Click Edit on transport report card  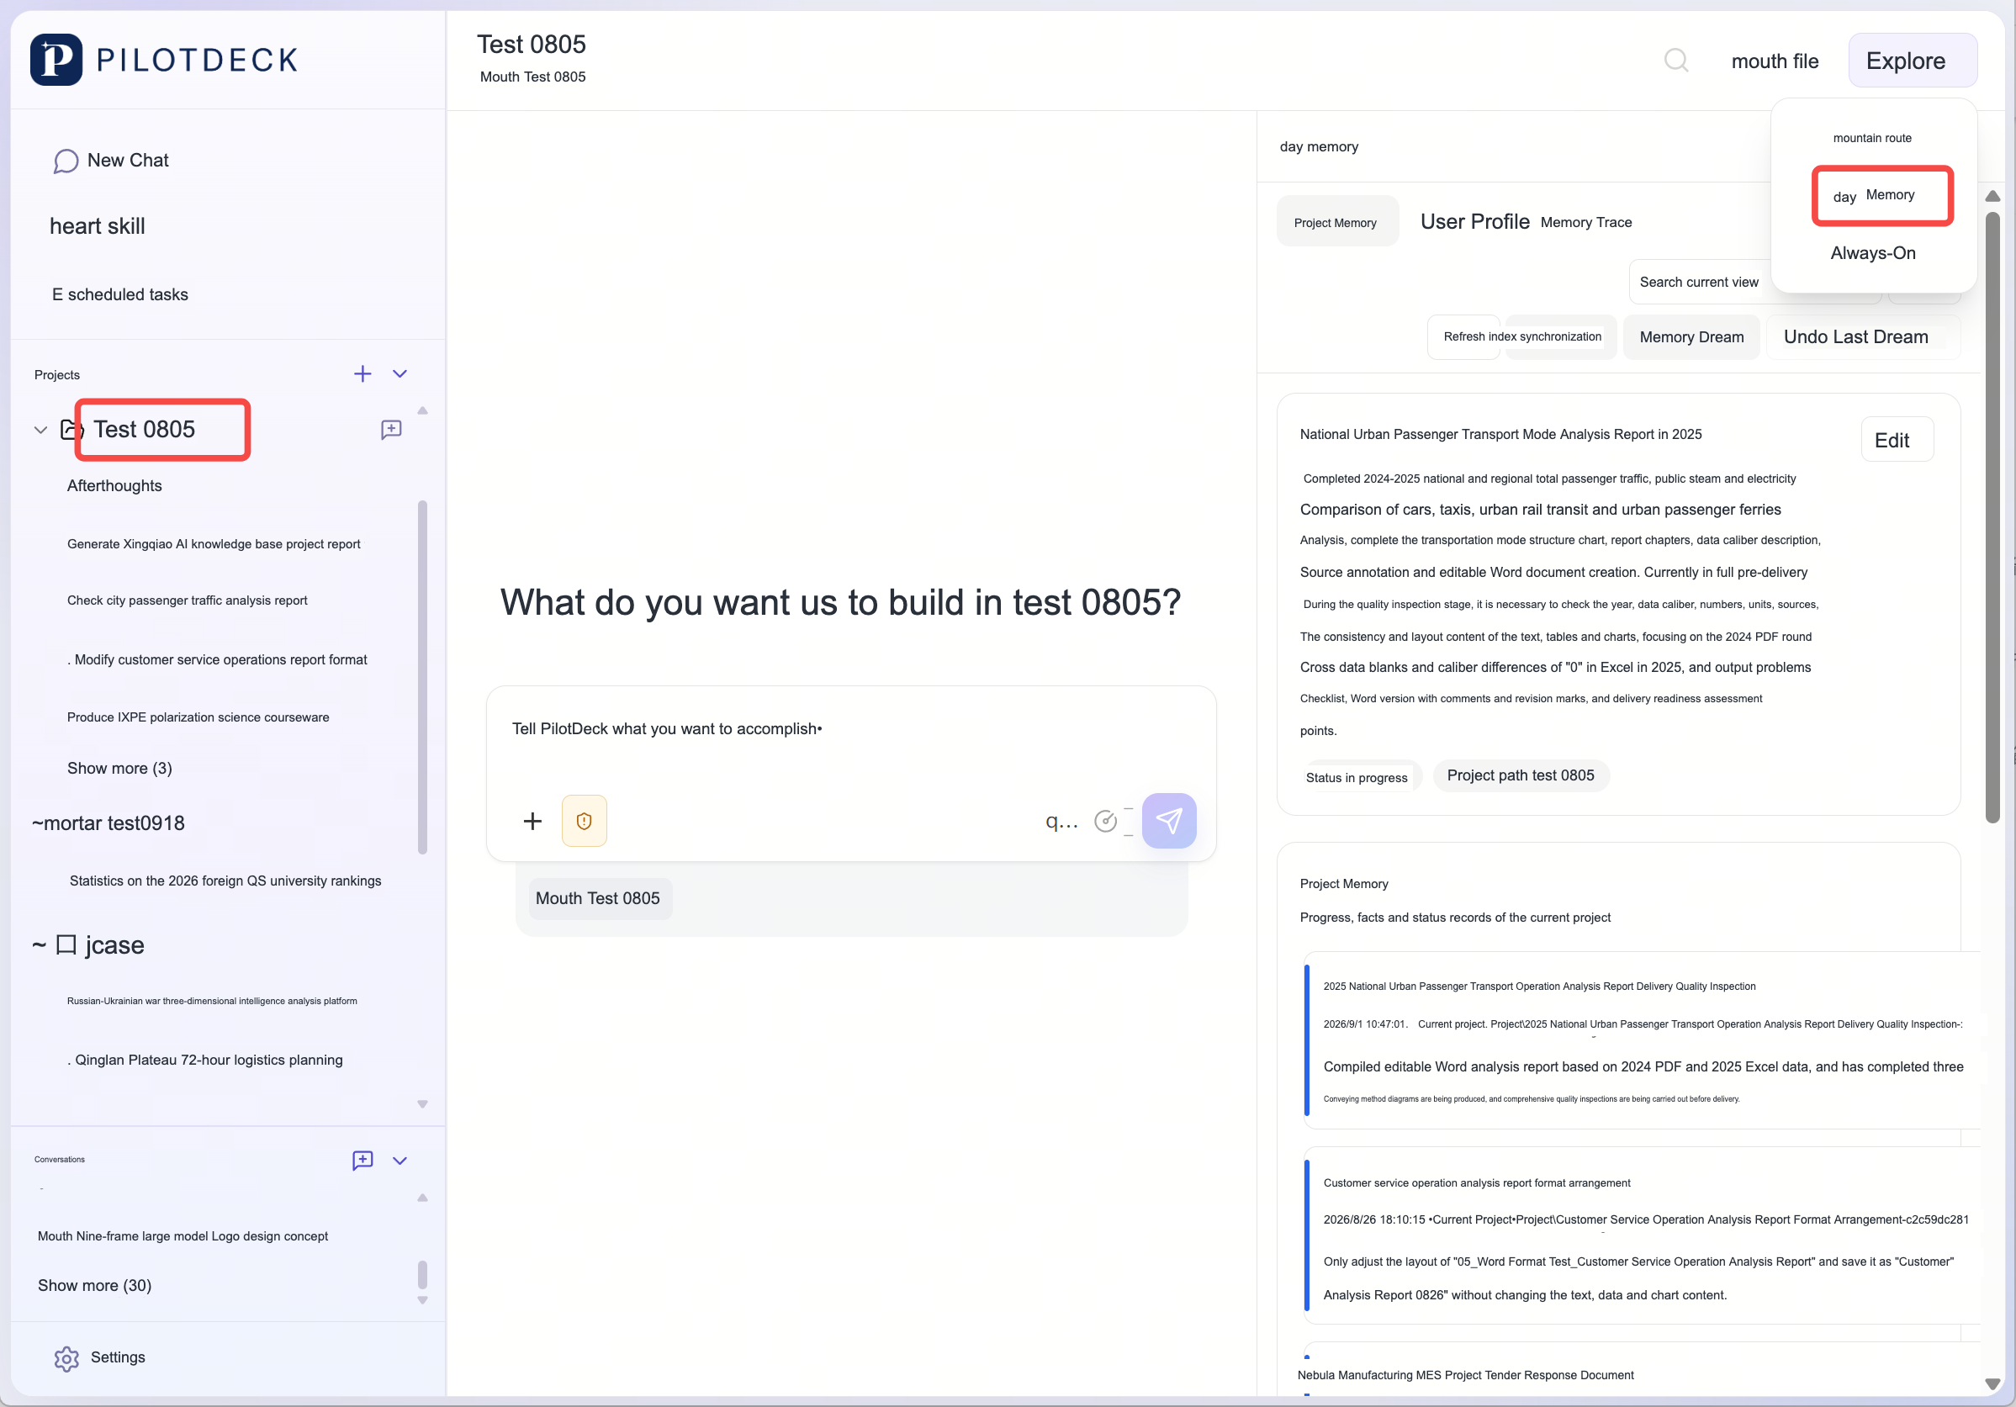[x=1897, y=440]
